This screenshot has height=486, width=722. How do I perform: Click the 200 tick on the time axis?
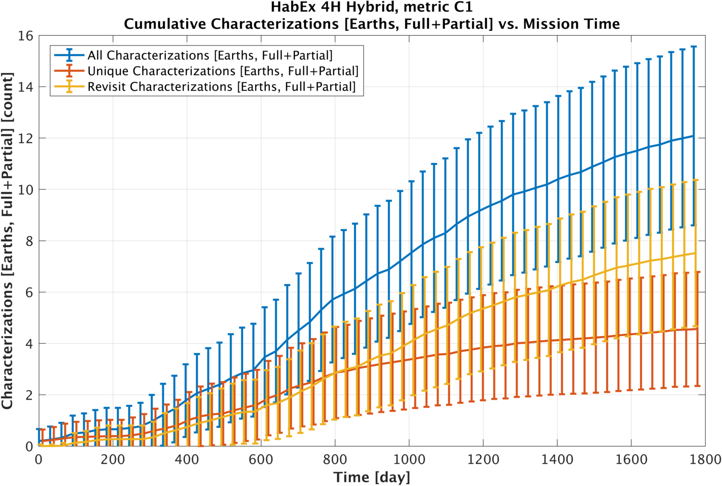(x=113, y=460)
